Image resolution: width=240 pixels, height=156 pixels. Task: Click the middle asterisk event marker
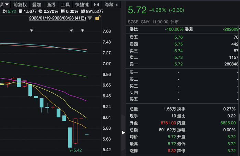[x=71, y=31]
